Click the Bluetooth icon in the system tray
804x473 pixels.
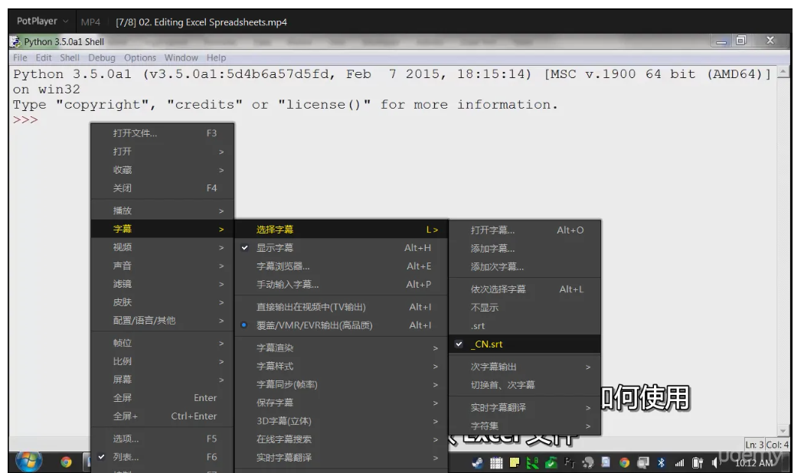point(661,463)
